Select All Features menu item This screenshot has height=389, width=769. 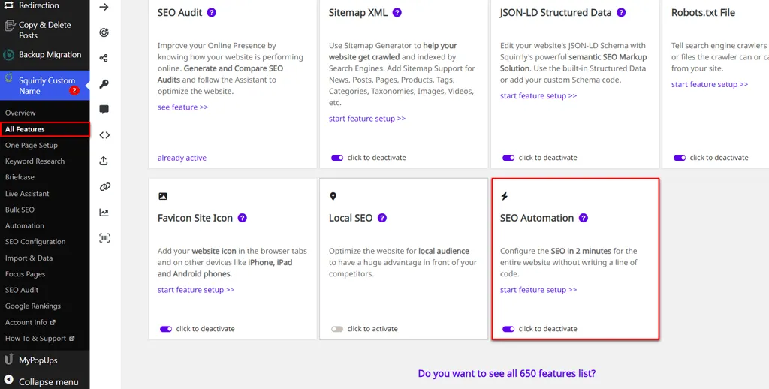coord(44,129)
